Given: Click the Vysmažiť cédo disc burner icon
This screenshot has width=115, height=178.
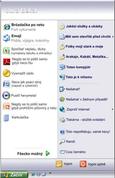Looking at the screenshot, I should point(7,73).
